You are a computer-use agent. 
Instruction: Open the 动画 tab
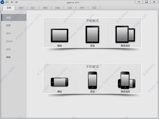58,8
